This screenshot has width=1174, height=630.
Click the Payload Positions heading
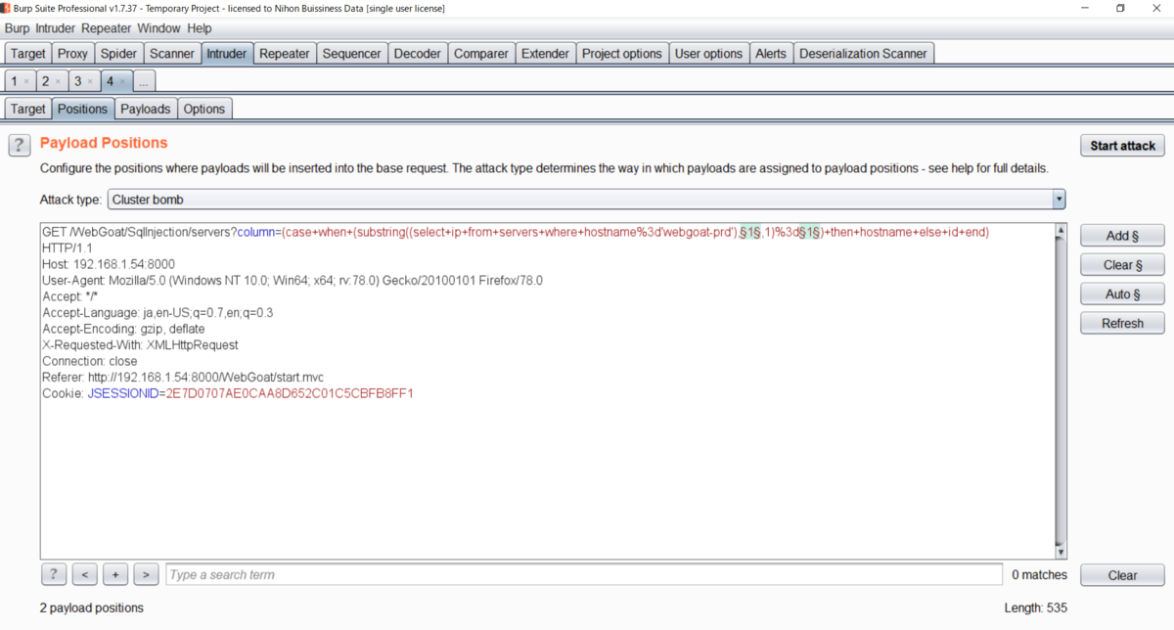pos(104,143)
